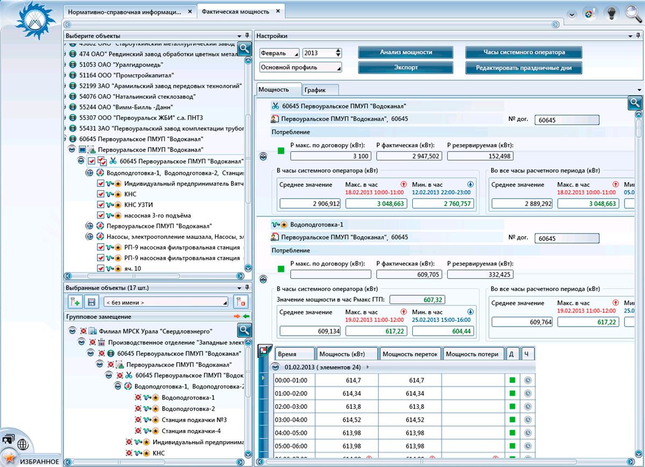Click the add-to-selection icon with green plus
This screenshot has height=467, width=645.
point(75,302)
